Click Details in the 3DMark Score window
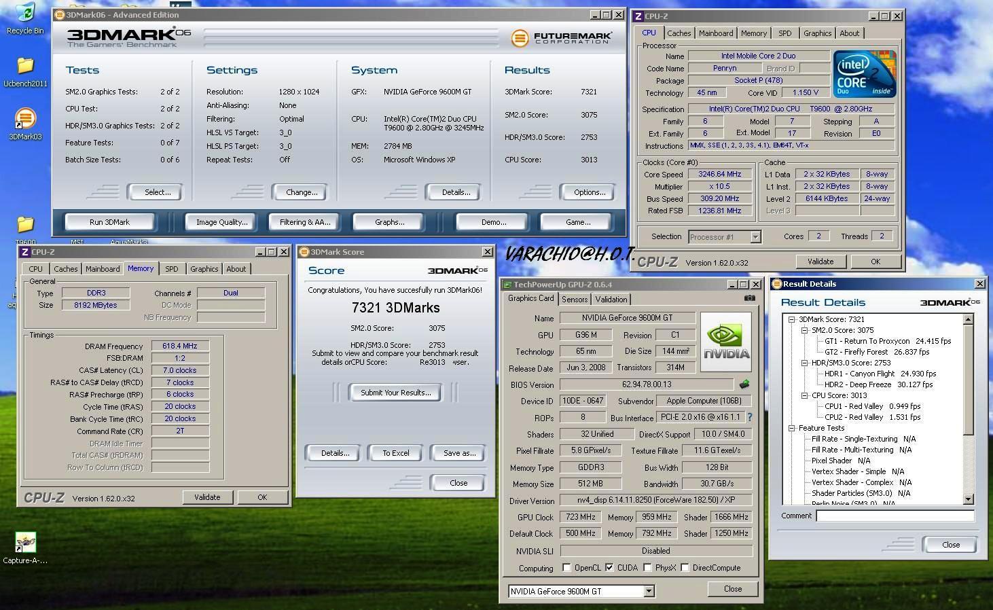The height and width of the screenshot is (610, 993). click(335, 453)
